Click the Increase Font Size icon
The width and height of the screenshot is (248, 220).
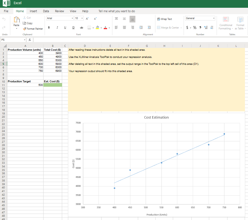(x=87, y=19)
